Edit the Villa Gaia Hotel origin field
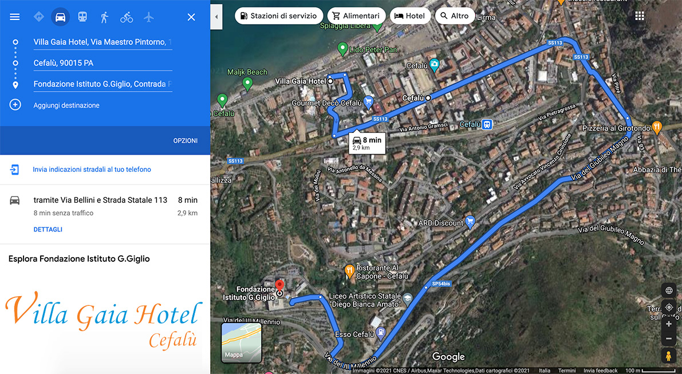Screen dimensions: 682x374 pyautogui.click(x=103, y=42)
